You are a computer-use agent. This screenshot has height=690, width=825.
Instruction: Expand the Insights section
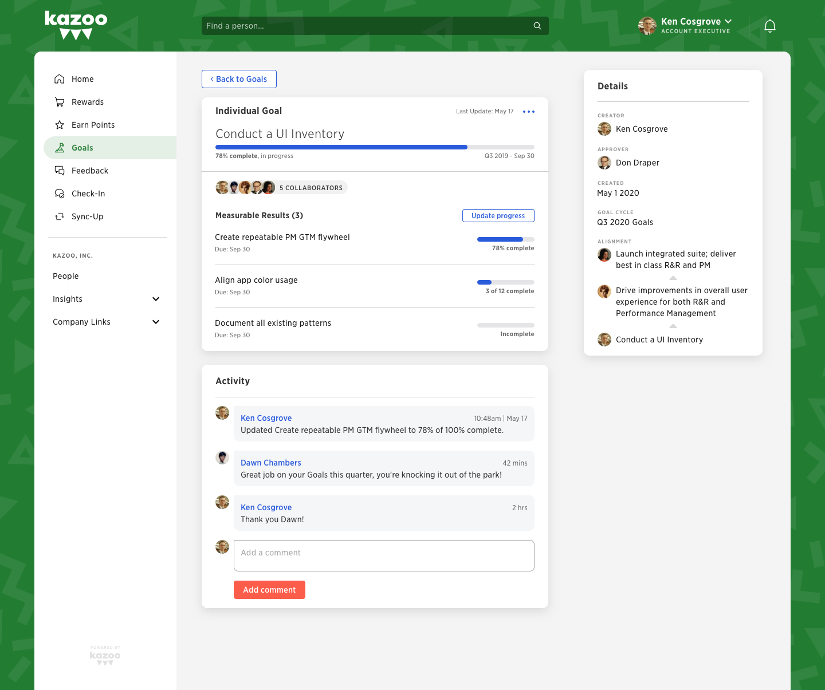tap(107, 299)
